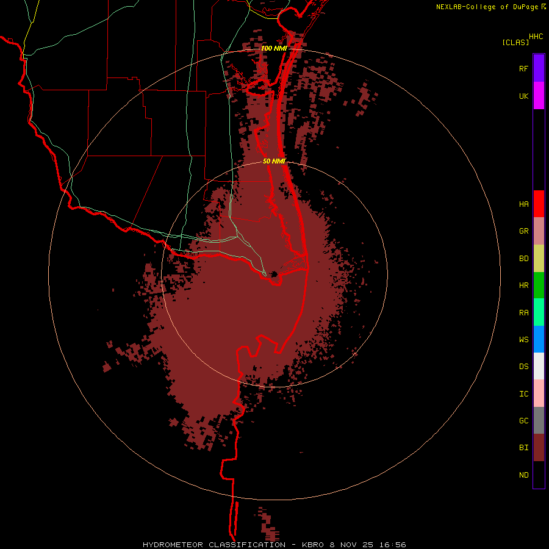Click the "WS" legend label
The height and width of the screenshot is (549, 549).
[x=523, y=340]
